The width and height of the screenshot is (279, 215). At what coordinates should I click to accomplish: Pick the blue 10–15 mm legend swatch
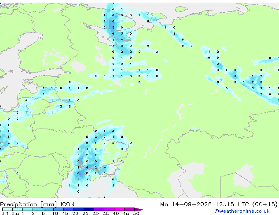coord(59,209)
